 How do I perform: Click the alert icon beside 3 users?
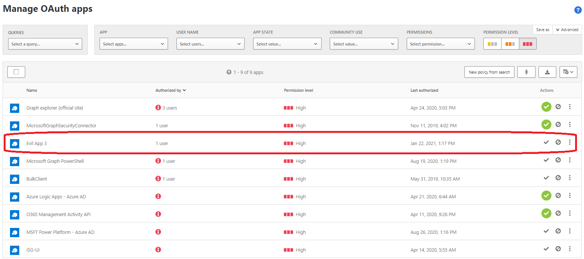(158, 108)
